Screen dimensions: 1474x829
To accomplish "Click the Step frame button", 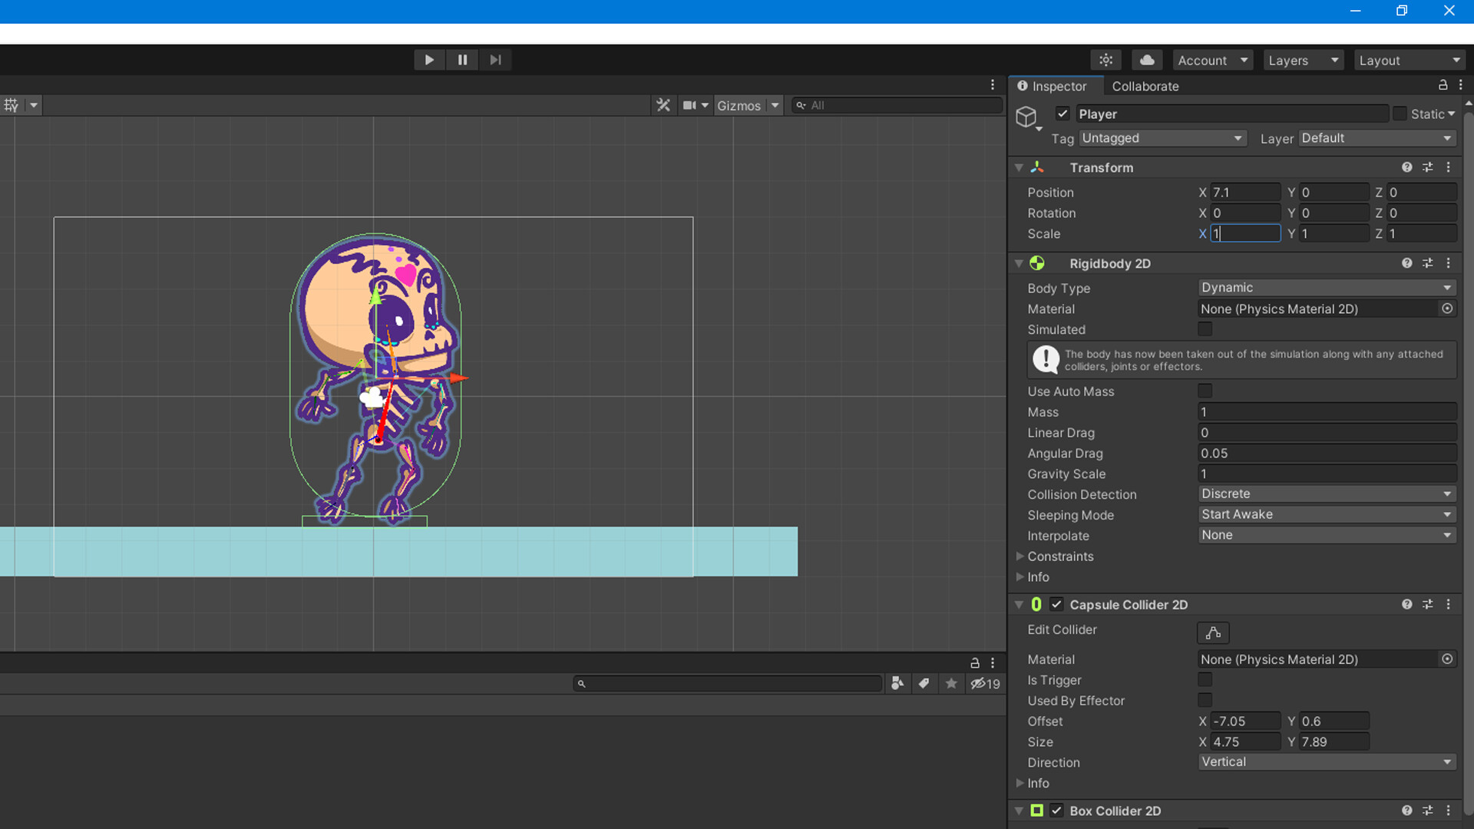I will pos(495,60).
